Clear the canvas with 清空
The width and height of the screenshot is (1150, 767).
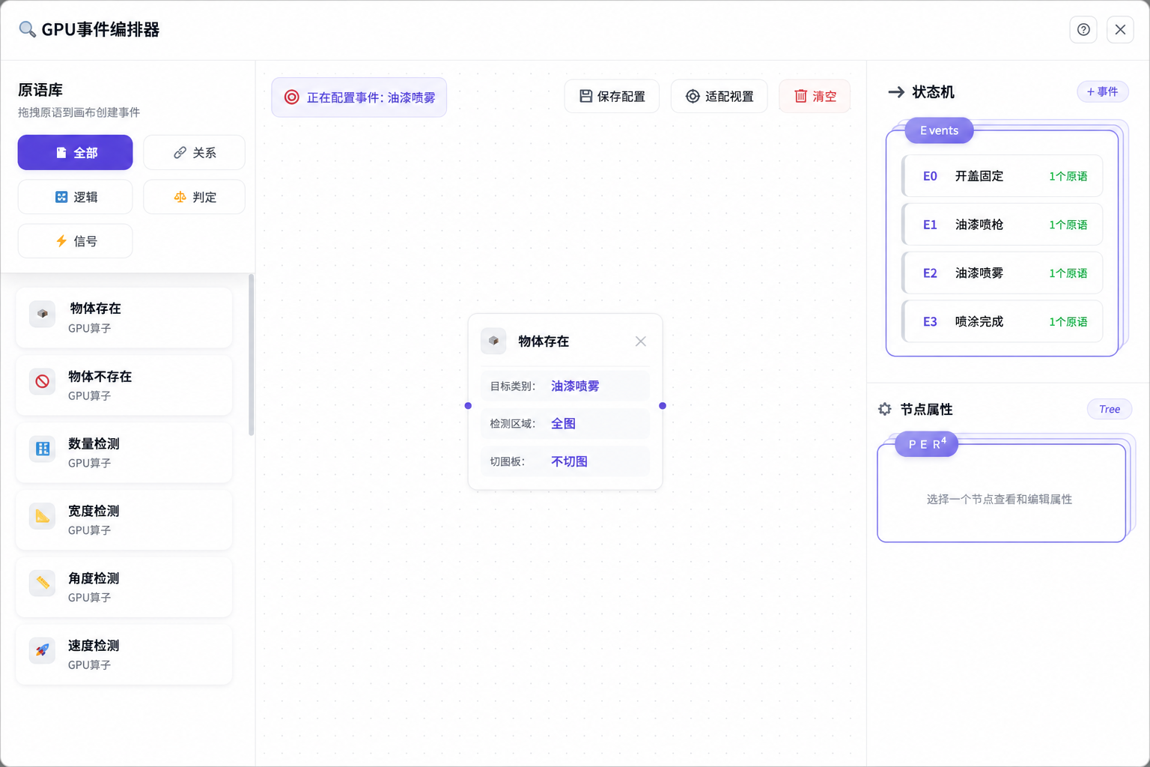click(815, 96)
